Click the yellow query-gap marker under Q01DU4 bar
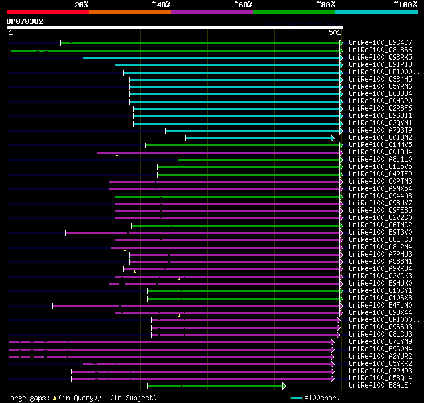424x403 pixels. pyautogui.click(x=117, y=155)
